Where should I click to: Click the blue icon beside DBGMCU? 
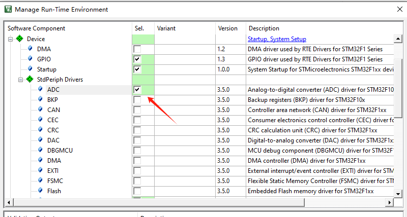pyautogui.click(x=40, y=150)
